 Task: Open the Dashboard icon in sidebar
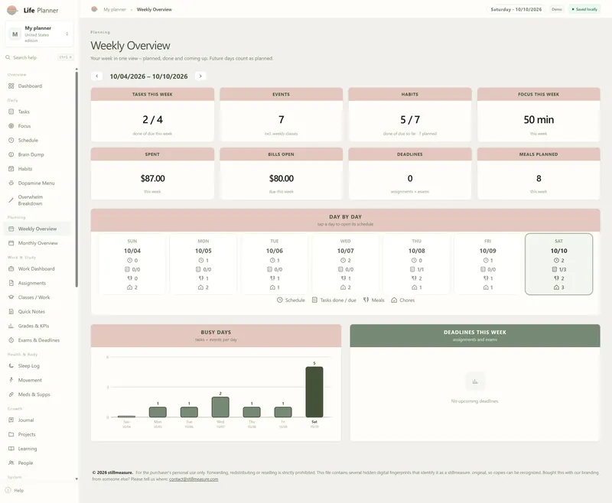pos(11,86)
